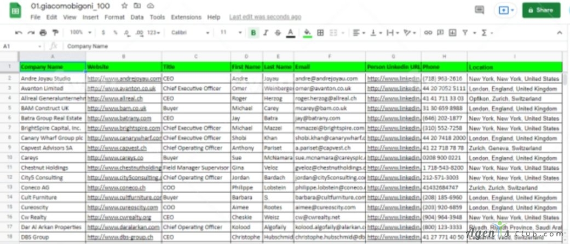
Task: Toggle strikethrough formatting
Action: pyautogui.click(x=278, y=33)
